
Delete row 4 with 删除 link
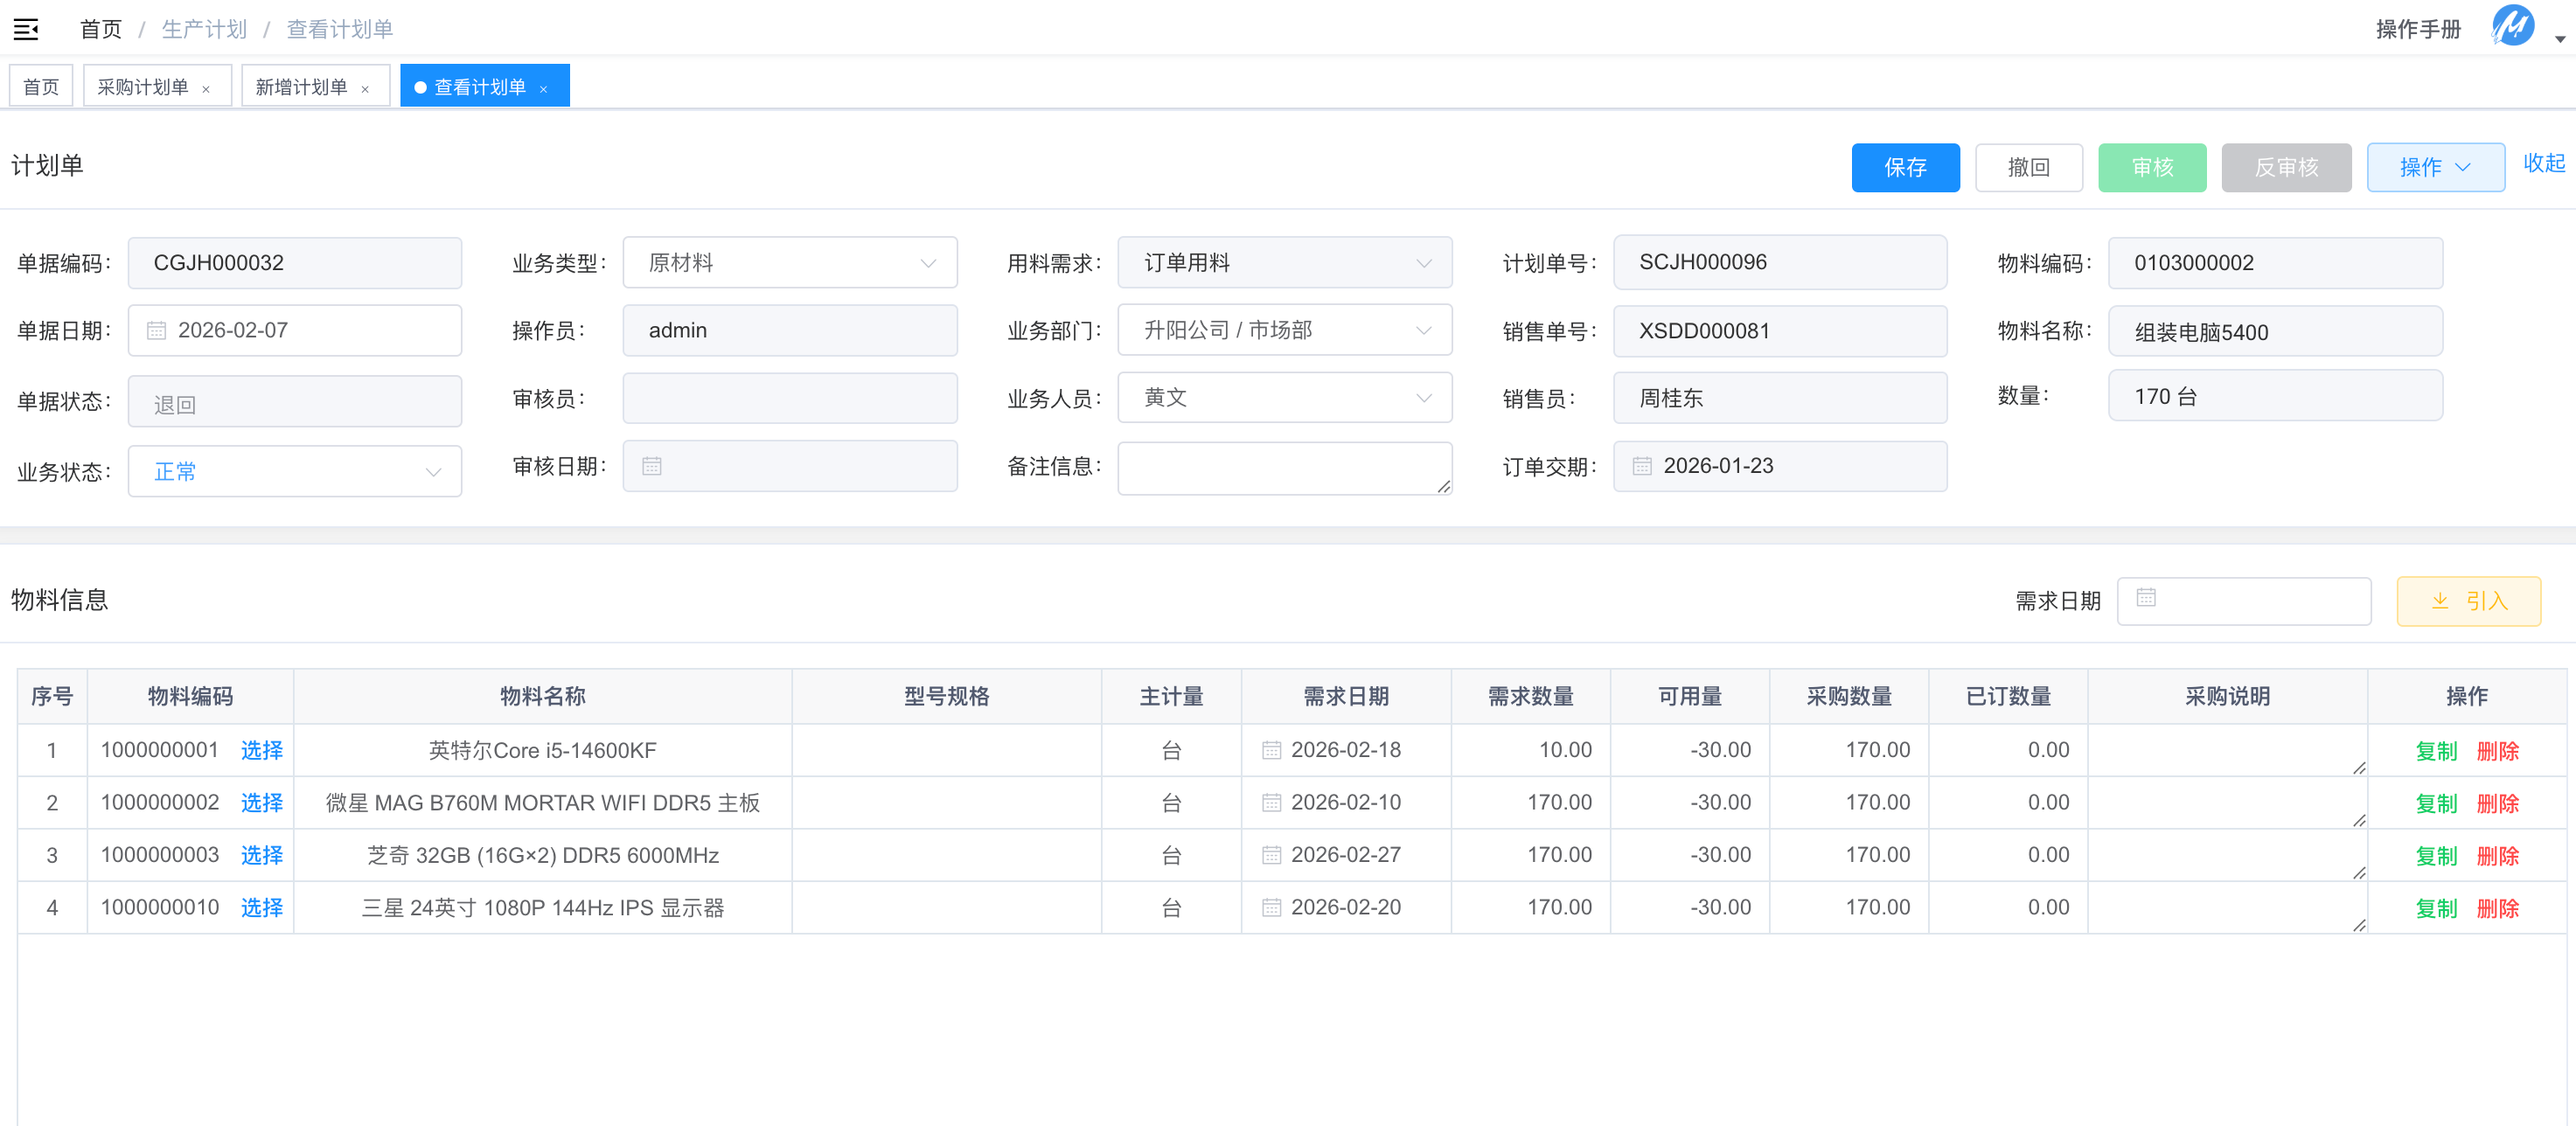click(2497, 908)
